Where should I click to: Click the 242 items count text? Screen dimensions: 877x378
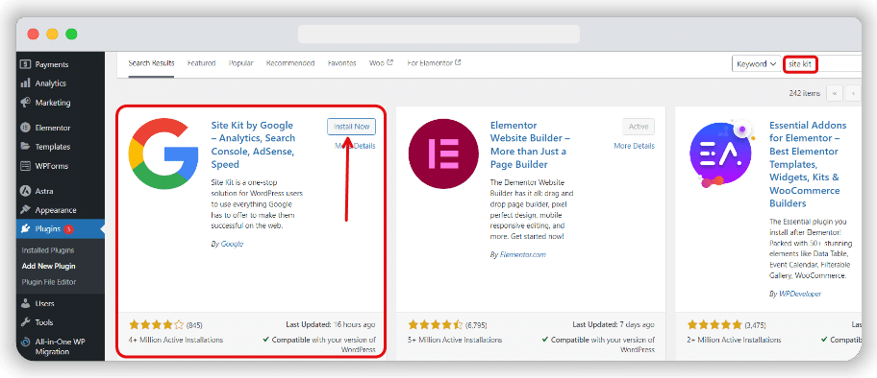tap(804, 93)
